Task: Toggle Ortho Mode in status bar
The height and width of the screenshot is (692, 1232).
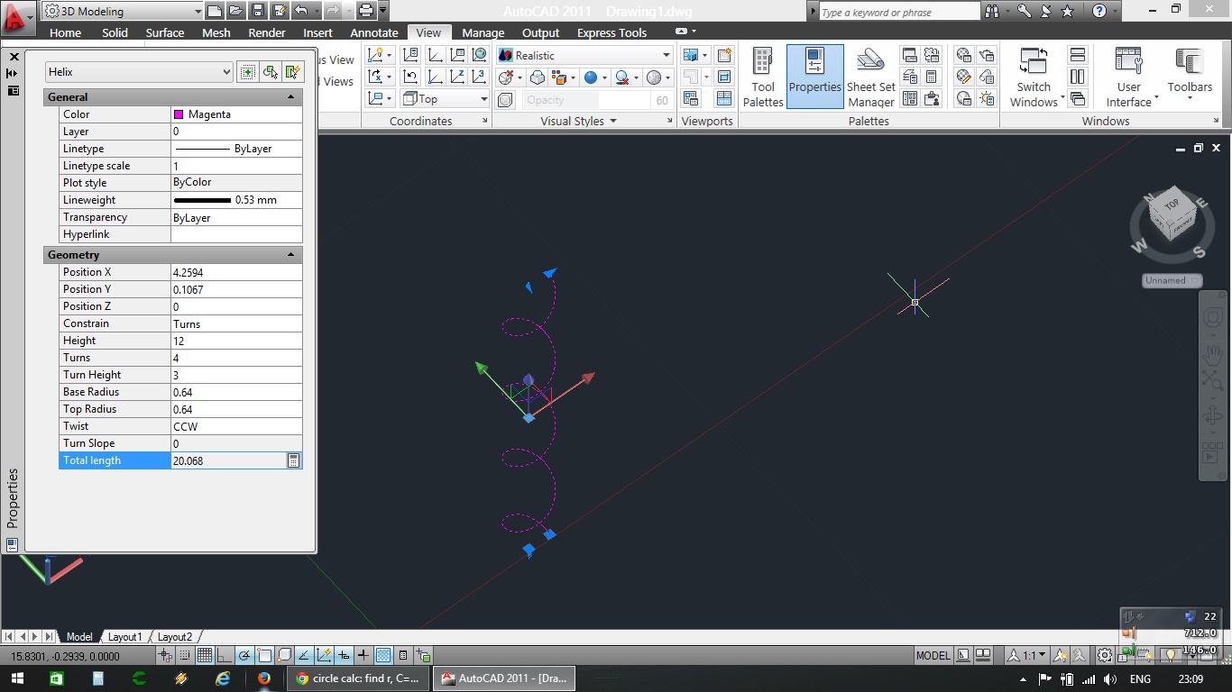Action: tap(225, 655)
